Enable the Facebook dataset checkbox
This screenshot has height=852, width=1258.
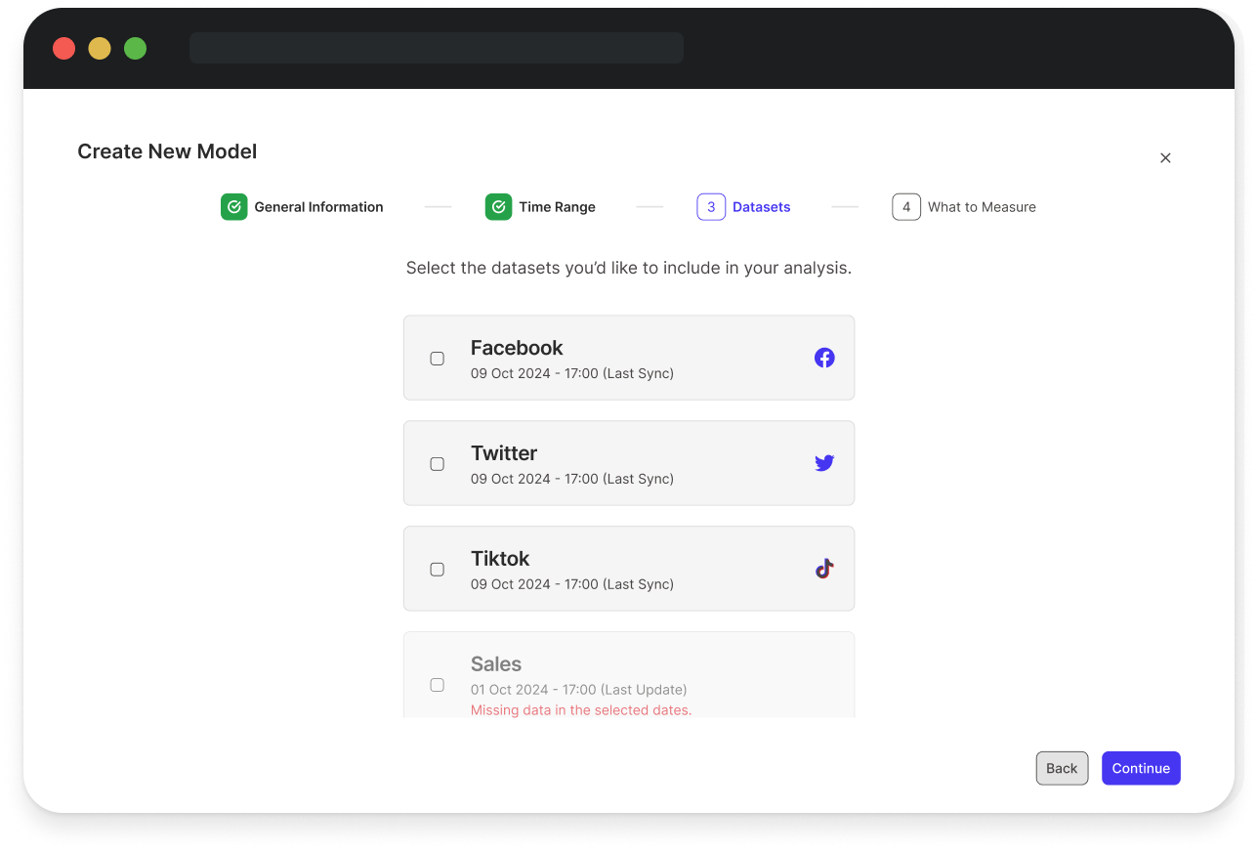pyautogui.click(x=437, y=359)
